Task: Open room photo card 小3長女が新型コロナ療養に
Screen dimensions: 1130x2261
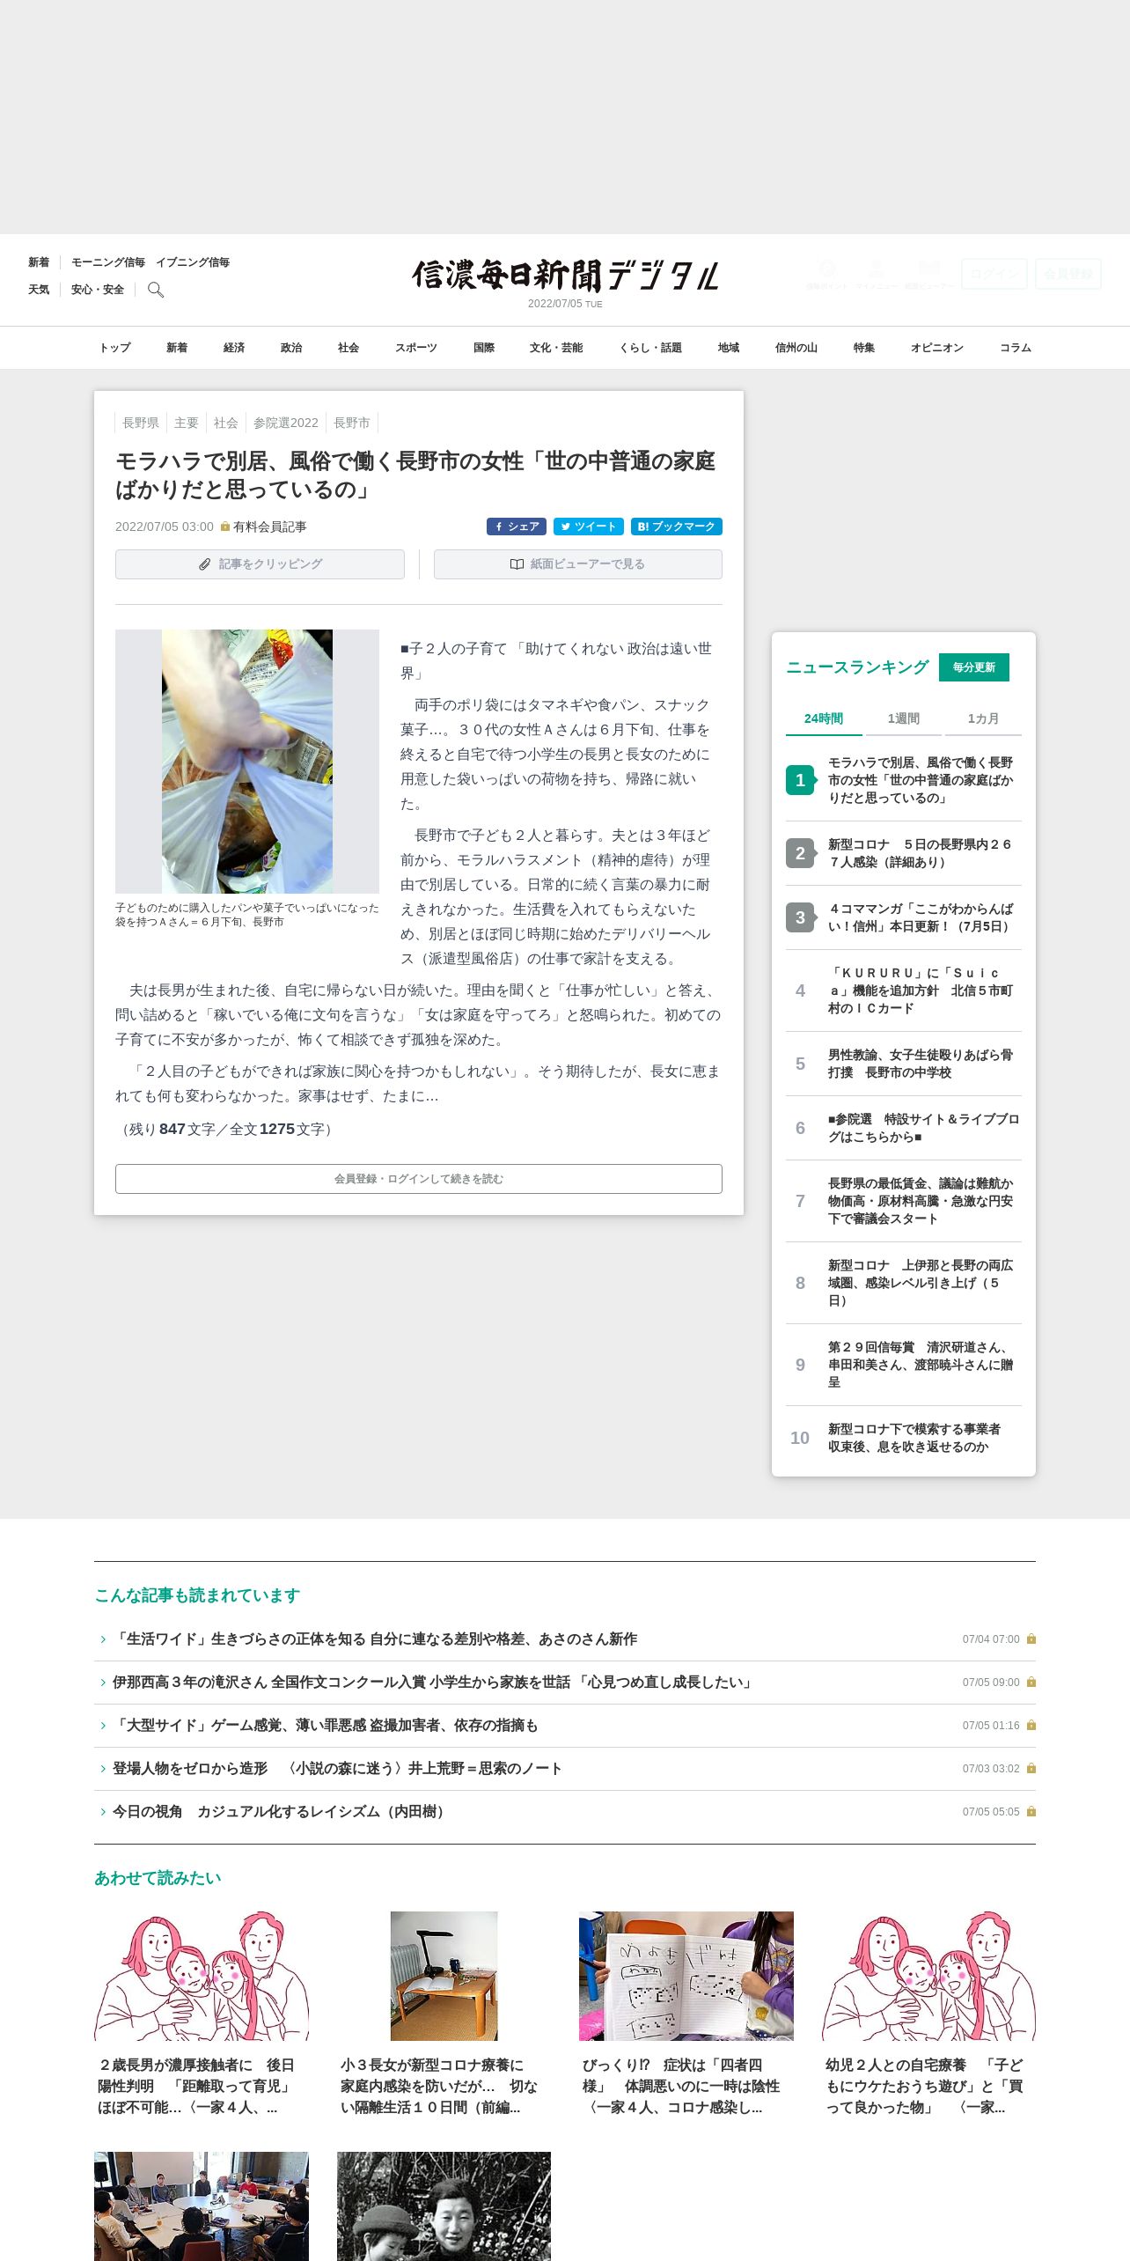Action: coord(444,2014)
